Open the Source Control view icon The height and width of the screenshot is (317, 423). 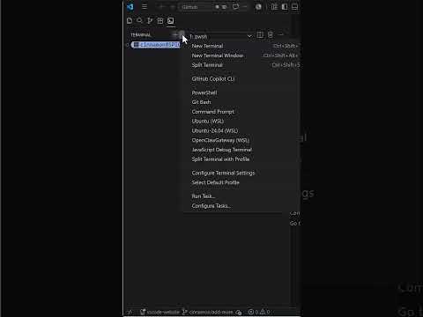point(150,20)
